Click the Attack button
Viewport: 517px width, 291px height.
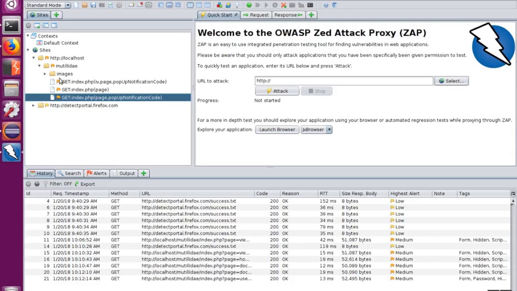tap(277, 91)
